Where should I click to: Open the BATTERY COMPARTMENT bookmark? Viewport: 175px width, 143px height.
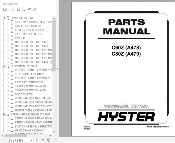pyautogui.click(x=34, y=22)
